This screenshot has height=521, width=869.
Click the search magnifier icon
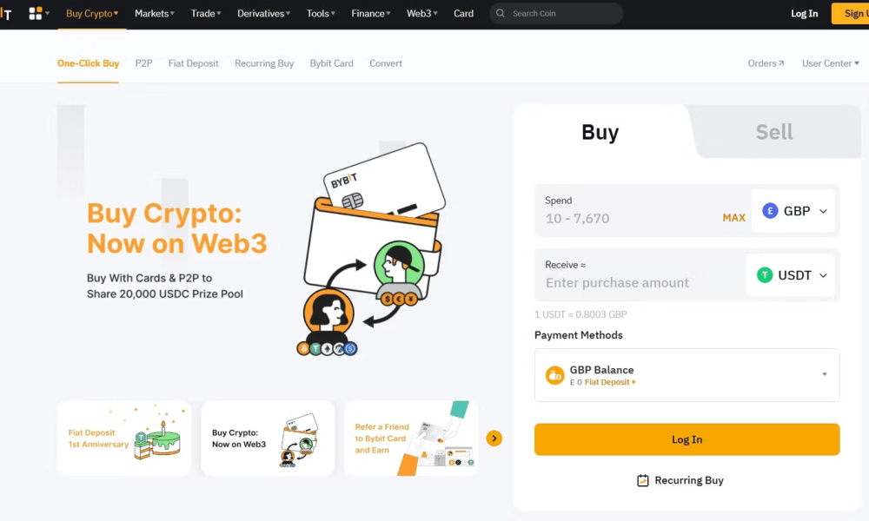tap(500, 13)
